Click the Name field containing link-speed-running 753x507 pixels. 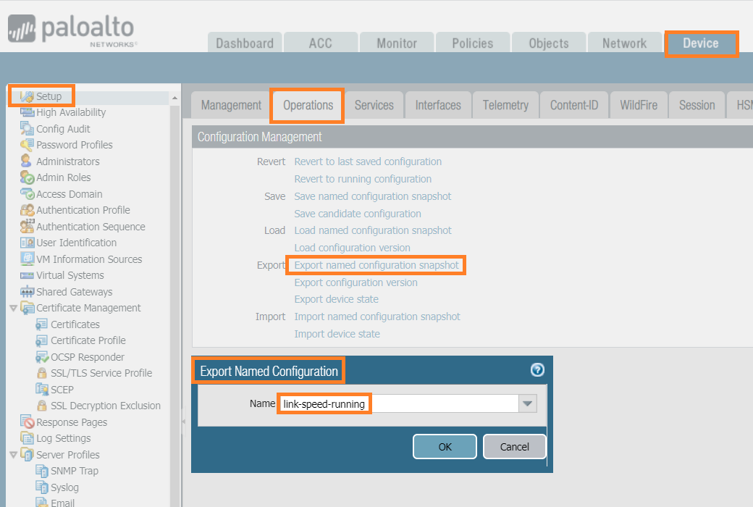point(399,403)
